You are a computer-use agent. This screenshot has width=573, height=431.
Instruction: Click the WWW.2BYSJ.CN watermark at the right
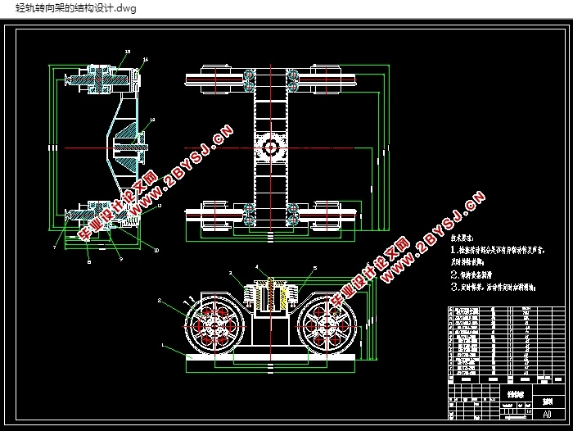tap(434, 236)
